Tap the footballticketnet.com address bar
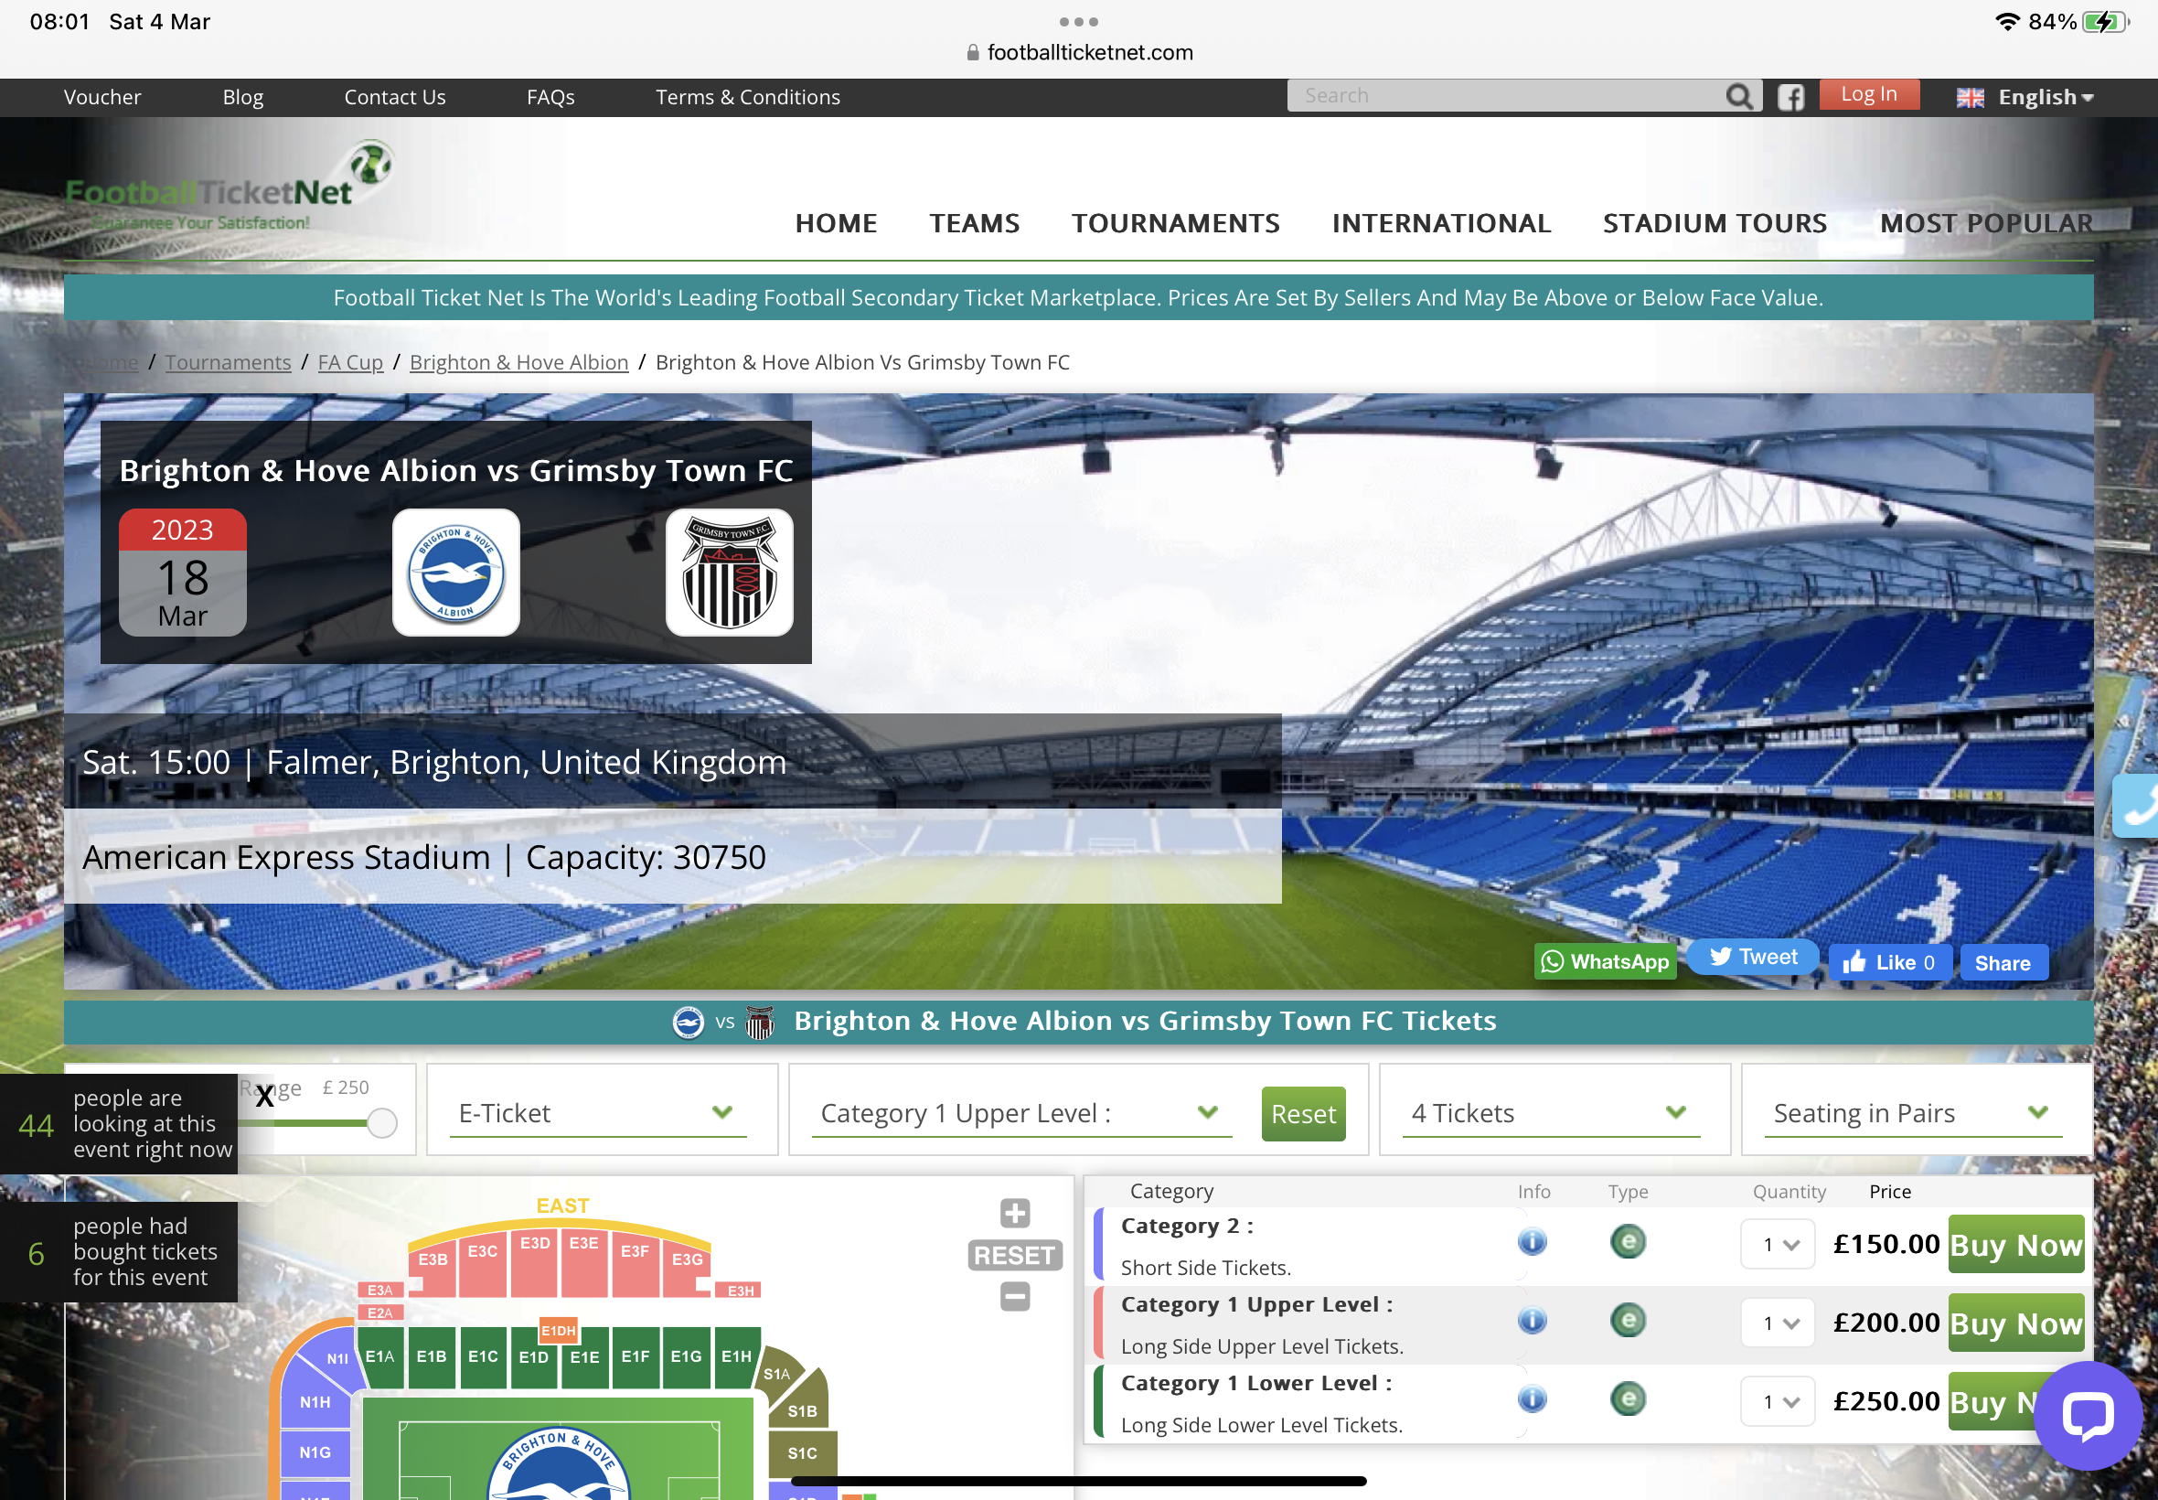The image size is (2158, 1500). coord(1080,53)
